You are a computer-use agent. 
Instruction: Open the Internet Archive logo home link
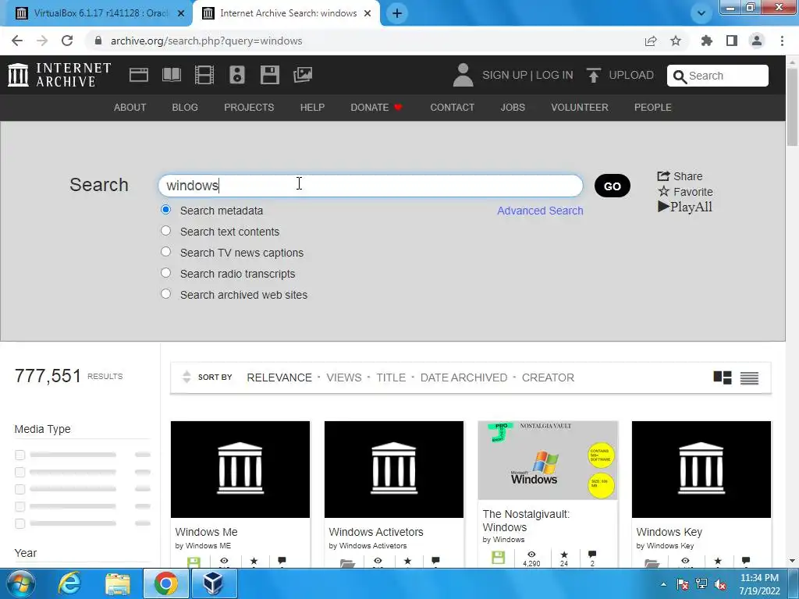coord(59,75)
